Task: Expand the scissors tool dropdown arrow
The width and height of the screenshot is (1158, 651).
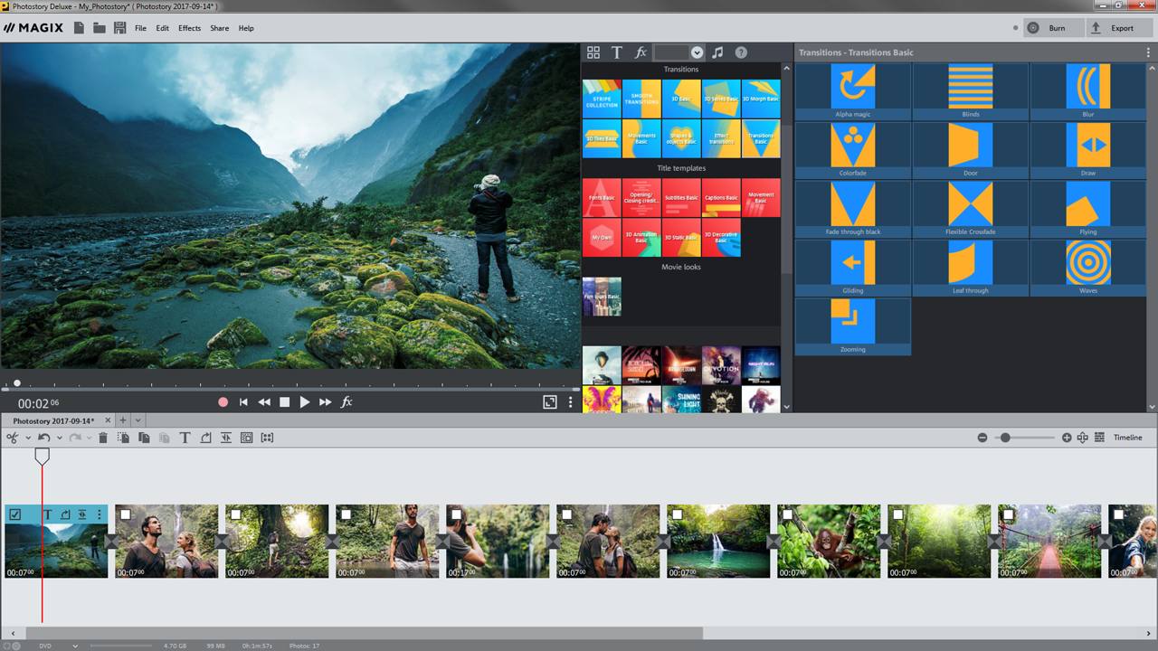Action: (28, 438)
